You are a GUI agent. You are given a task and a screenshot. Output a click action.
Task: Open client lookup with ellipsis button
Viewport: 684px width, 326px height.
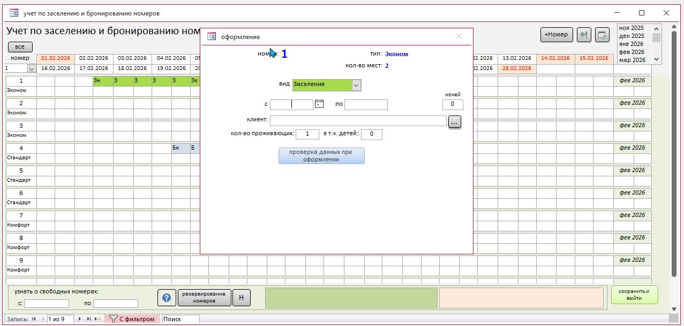pyautogui.click(x=454, y=122)
